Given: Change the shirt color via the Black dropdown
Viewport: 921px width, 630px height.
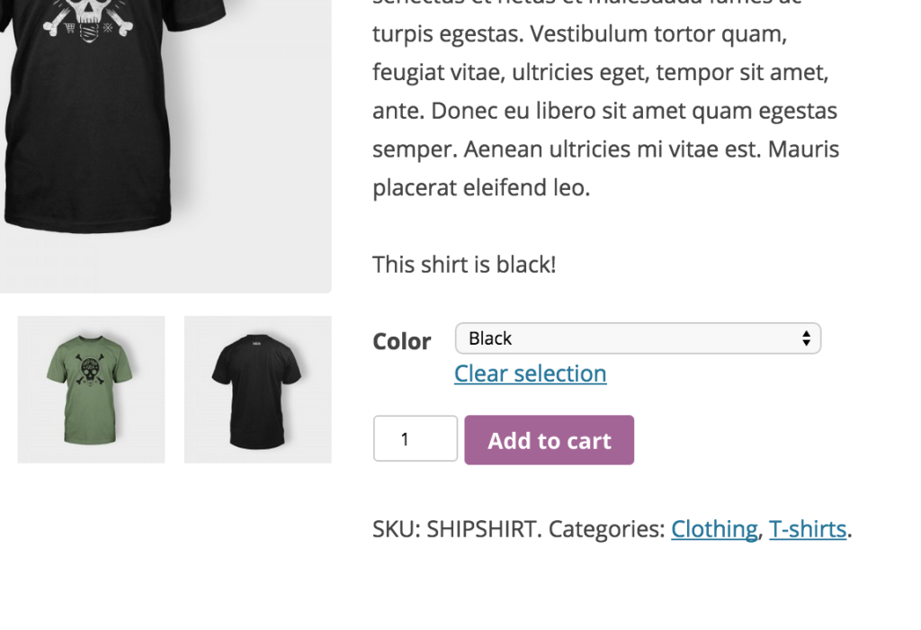Looking at the screenshot, I should [638, 338].
